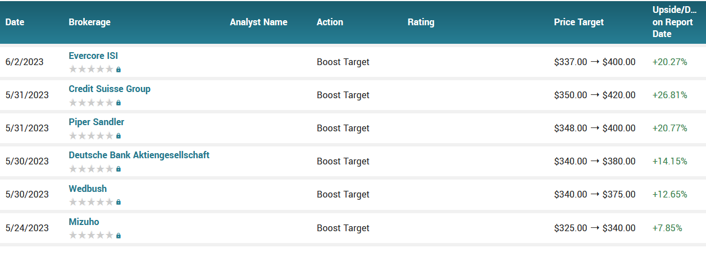Click the star rating under Mizuho

tap(91, 235)
